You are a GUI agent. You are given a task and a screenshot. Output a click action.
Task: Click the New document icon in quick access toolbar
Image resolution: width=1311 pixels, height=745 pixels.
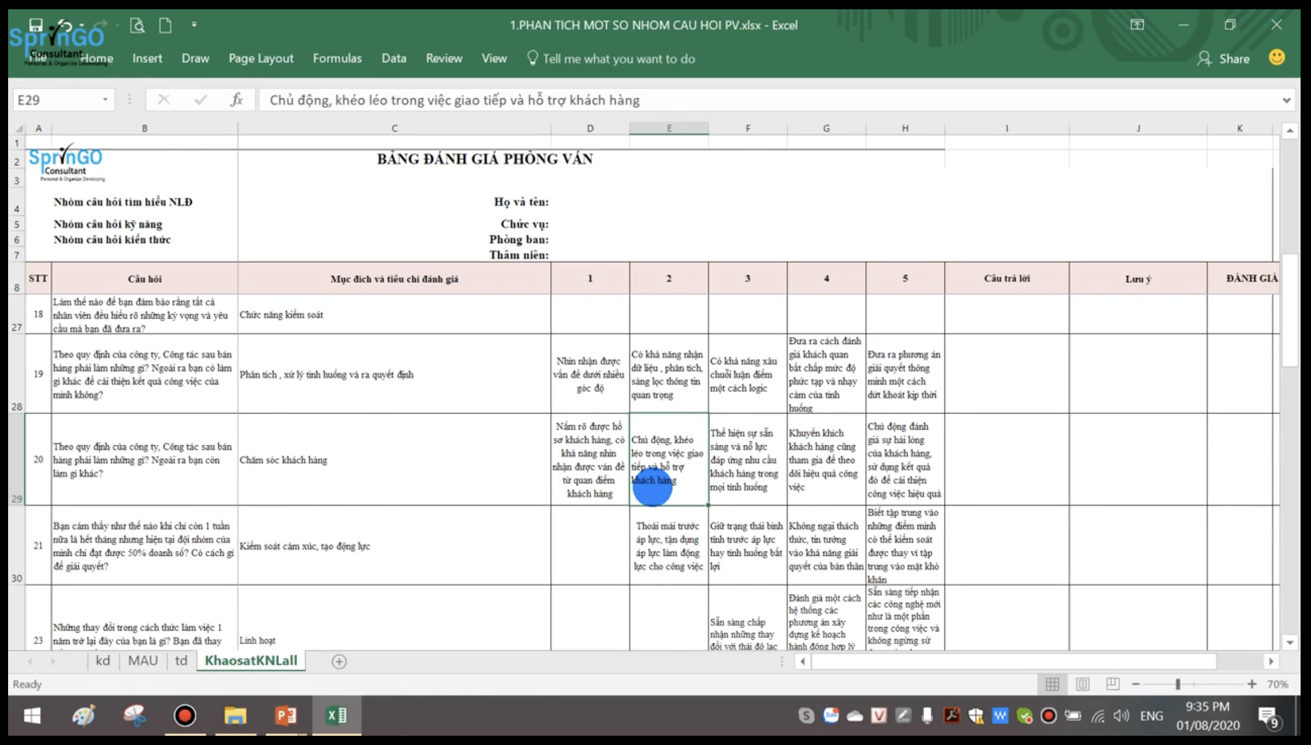tap(166, 25)
